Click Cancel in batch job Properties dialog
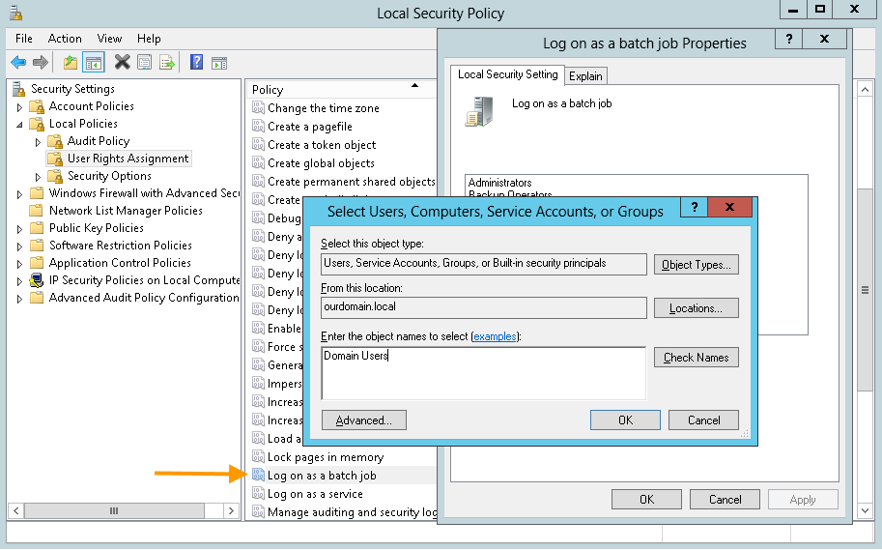Image resolution: width=882 pixels, height=550 pixels. 725,500
